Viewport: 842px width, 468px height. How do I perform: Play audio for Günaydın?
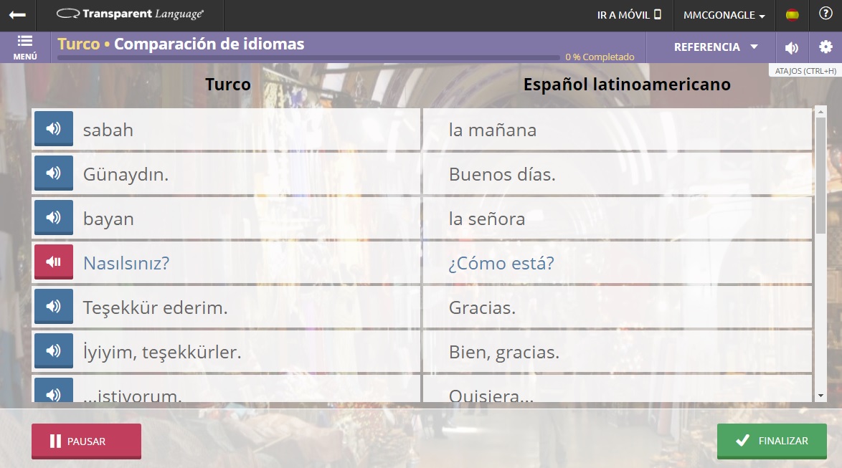[54, 173]
